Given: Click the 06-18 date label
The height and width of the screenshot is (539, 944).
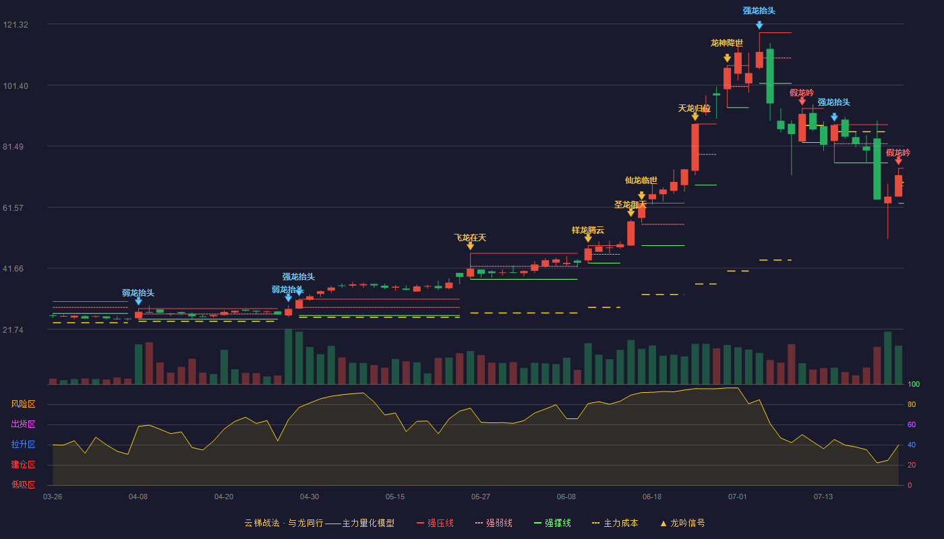Looking at the screenshot, I should tap(652, 497).
